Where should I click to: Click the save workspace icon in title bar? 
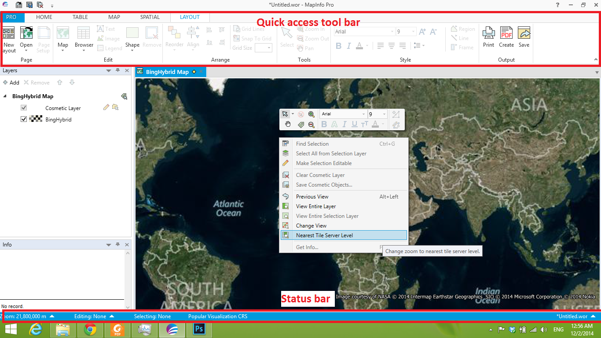pyautogui.click(x=29, y=5)
